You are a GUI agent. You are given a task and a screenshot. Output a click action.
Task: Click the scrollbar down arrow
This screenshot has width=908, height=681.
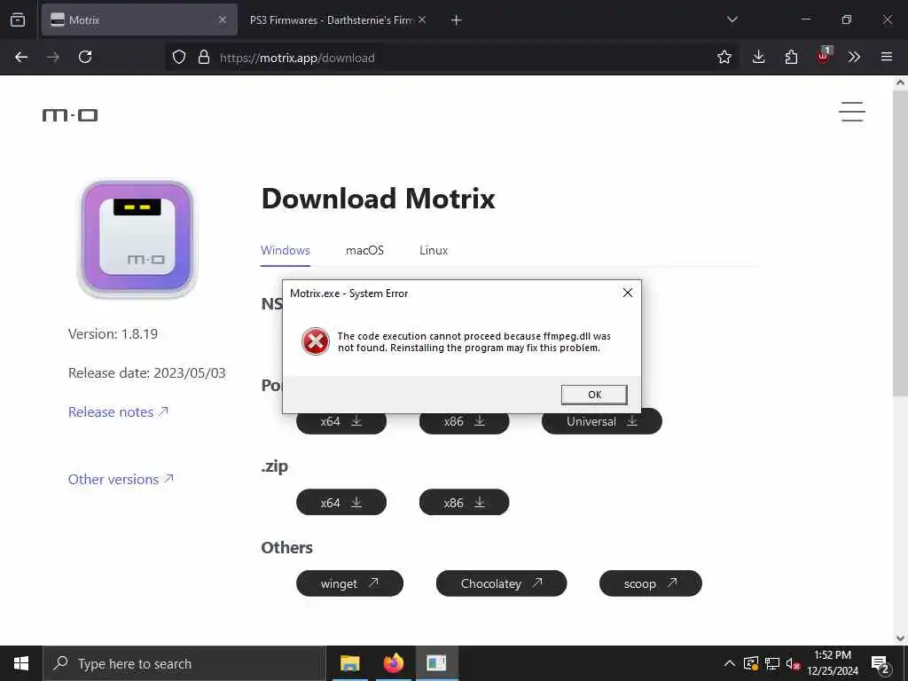pos(900,638)
